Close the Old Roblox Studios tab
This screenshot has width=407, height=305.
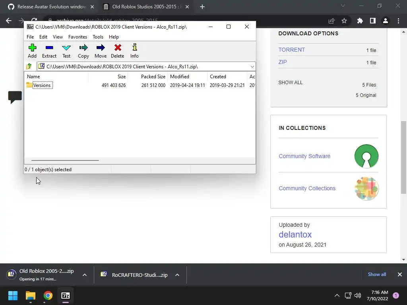coord(187,7)
